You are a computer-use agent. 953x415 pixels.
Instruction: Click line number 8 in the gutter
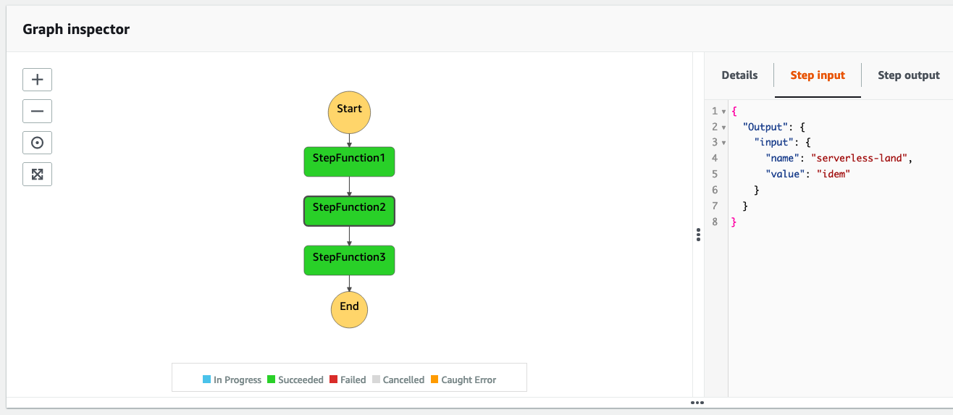(714, 222)
